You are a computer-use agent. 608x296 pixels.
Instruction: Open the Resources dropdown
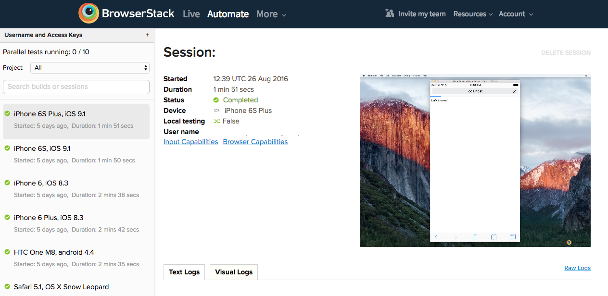[472, 14]
